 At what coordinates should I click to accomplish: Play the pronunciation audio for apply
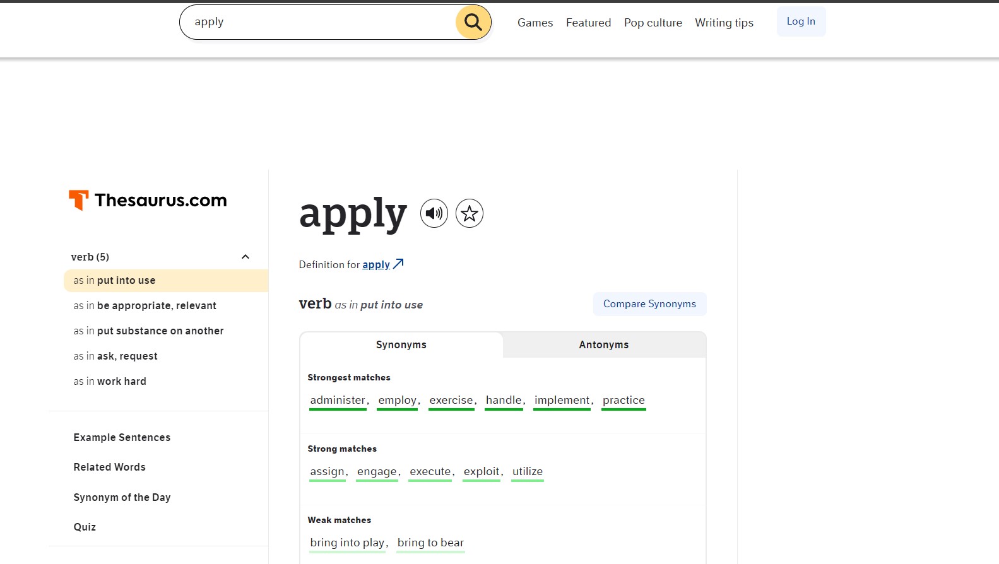tap(434, 213)
